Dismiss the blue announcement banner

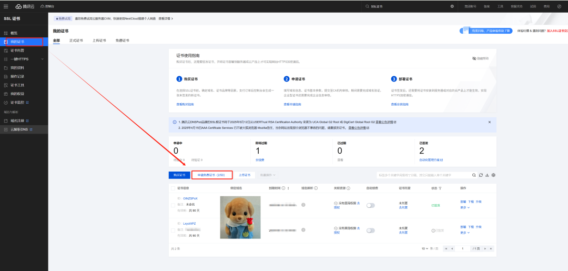coord(489,122)
